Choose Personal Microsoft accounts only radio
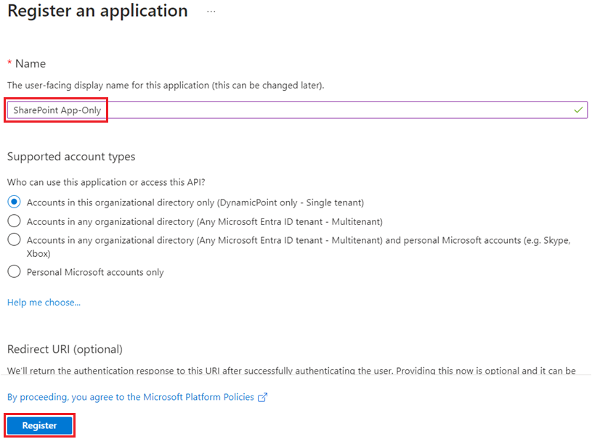 (x=14, y=272)
